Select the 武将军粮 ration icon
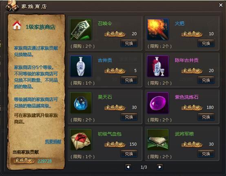Screen dimensions: 226x176 (158, 140)
